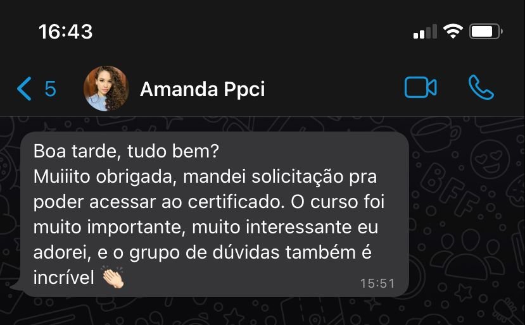Image resolution: width=525 pixels, height=325 pixels.
Task: Tap the word solicitação in the message
Action: pos(297,177)
